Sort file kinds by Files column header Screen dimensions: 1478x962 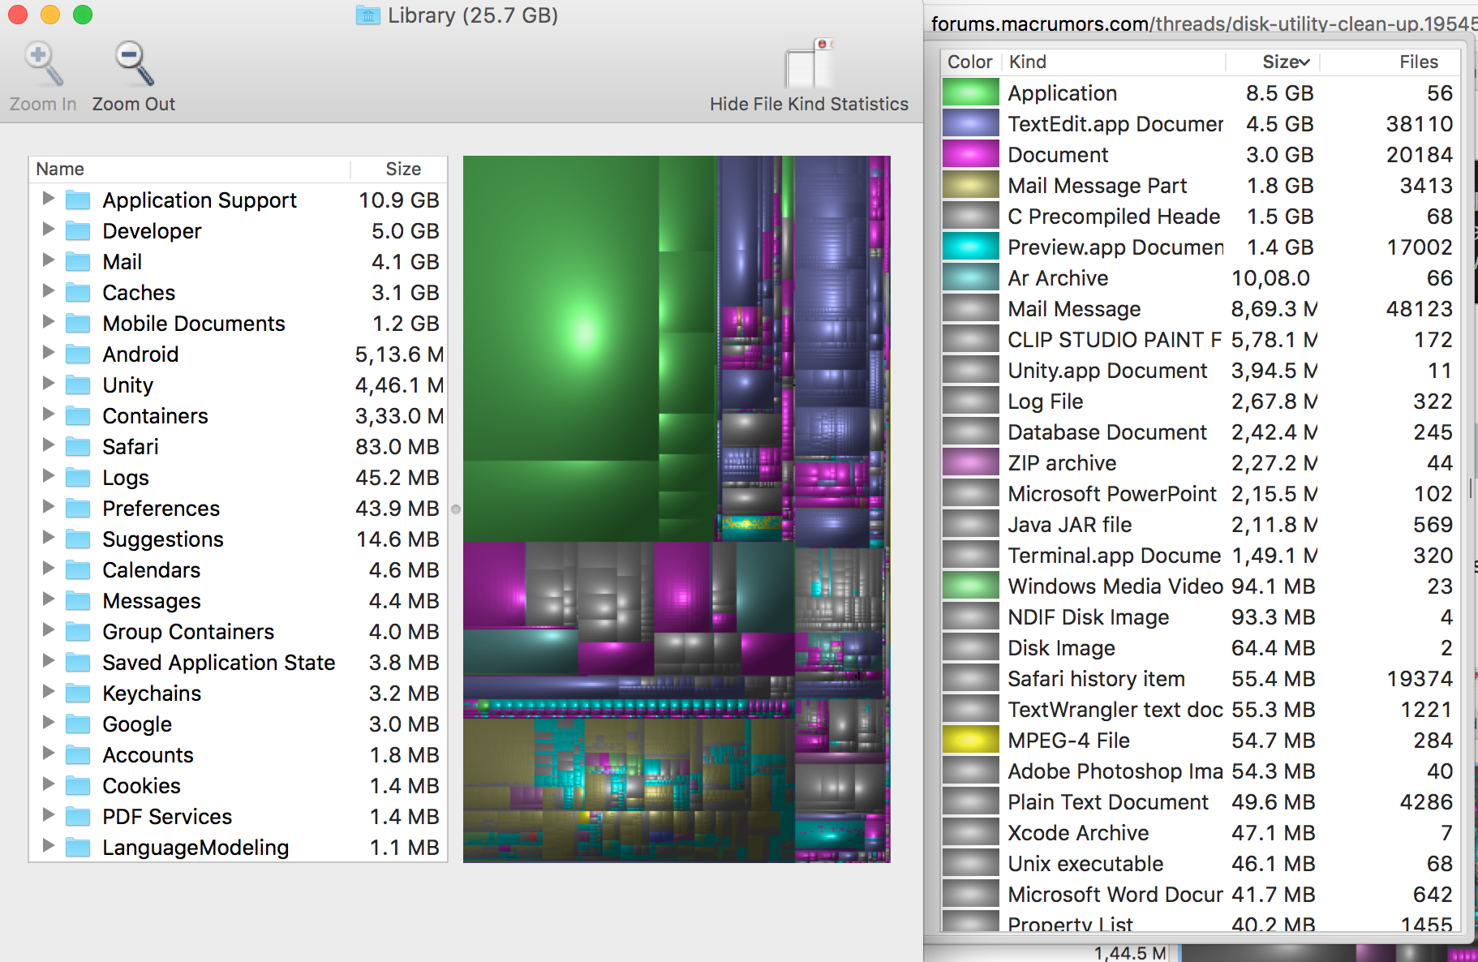pos(1390,62)
